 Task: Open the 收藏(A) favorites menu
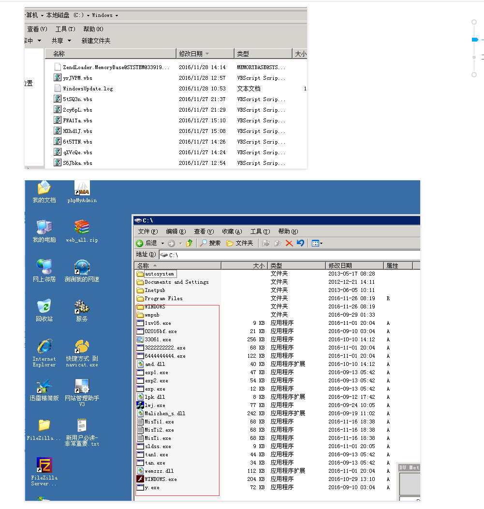[232, 232]
